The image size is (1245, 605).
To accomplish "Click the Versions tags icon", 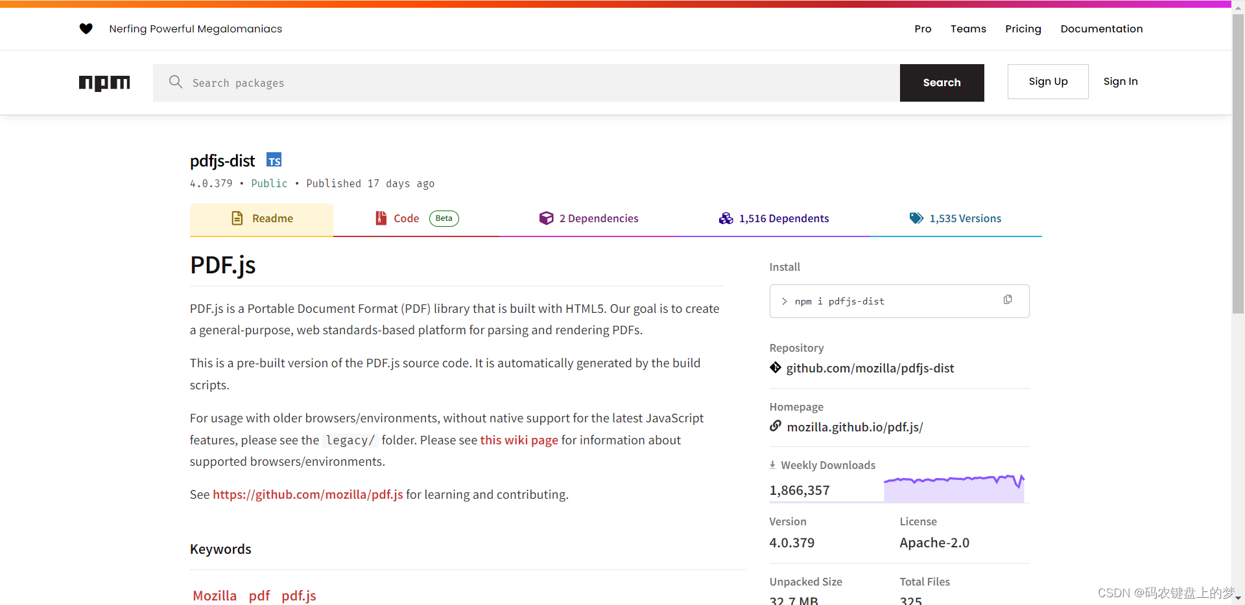I will (x=916, y=218).
